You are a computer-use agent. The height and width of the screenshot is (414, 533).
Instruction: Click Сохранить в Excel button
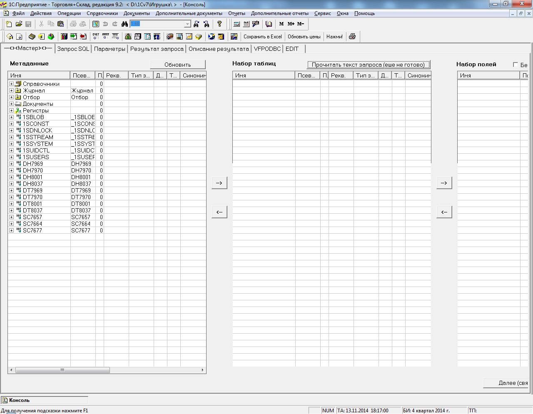click(x=263, y=37)
